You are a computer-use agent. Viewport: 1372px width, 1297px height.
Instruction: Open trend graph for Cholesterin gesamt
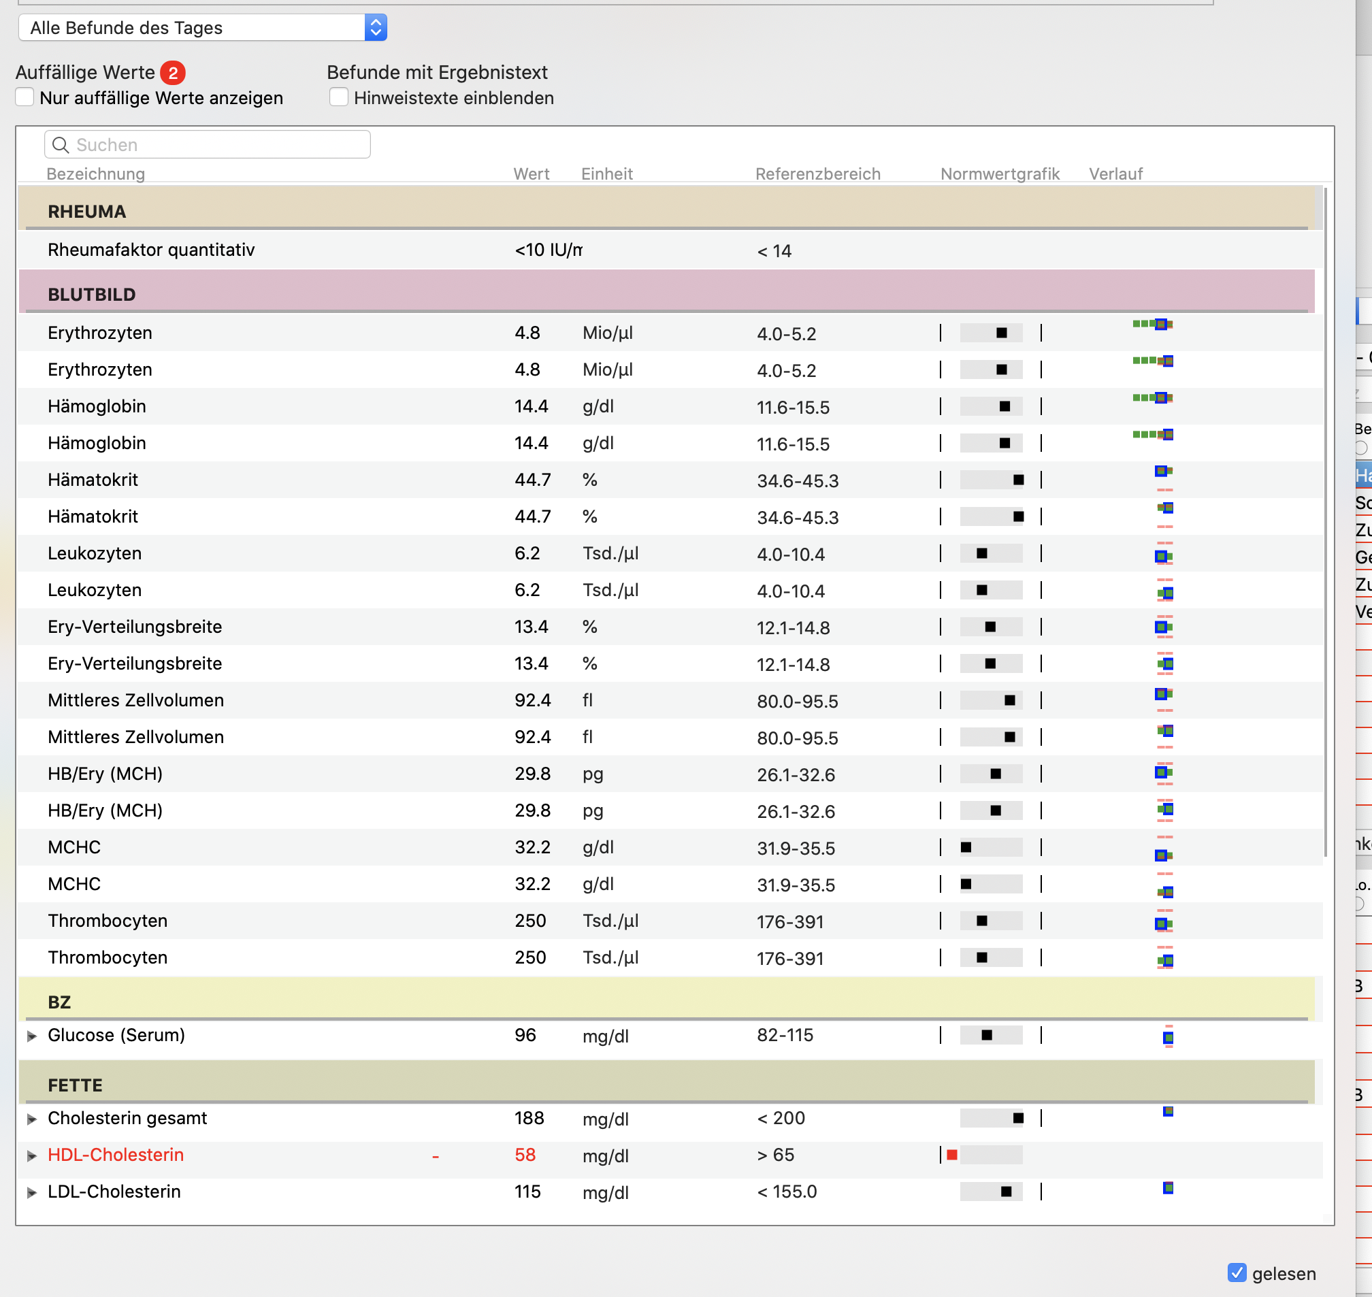1168,1112
